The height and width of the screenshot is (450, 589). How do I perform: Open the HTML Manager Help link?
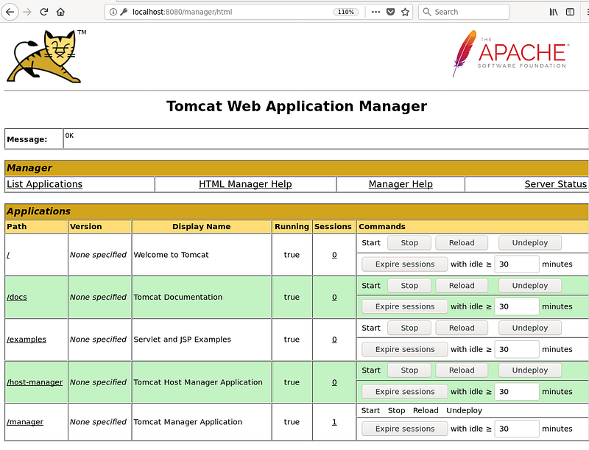pos(245,184)
